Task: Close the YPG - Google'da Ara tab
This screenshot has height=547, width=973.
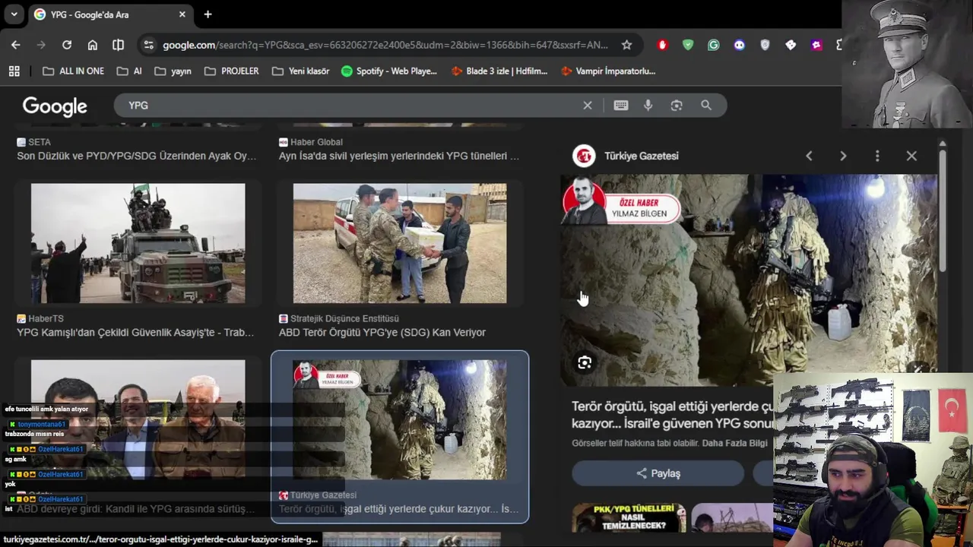Action: (182, 14)
